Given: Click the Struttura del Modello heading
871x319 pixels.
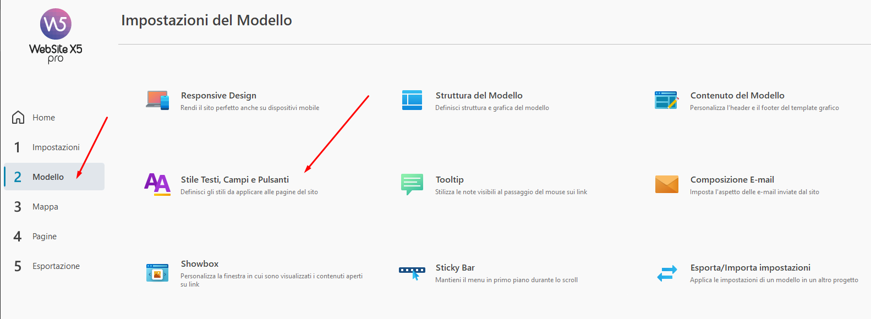Looking at the screenshot, I should click(479, 96).
